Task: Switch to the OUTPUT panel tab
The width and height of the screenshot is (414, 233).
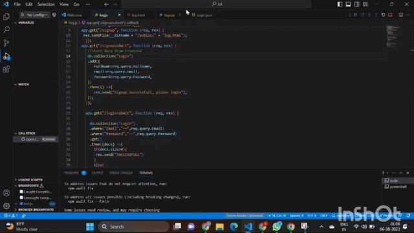Action: [x=98, y=173]
